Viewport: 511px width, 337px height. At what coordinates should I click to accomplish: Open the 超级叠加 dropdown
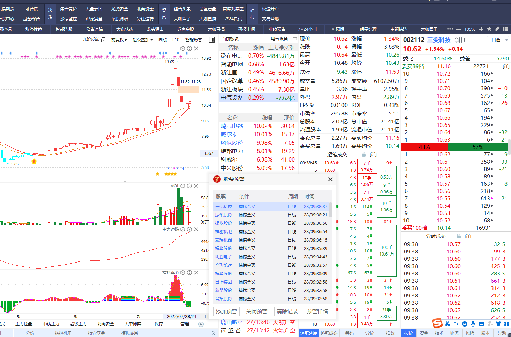143,40
